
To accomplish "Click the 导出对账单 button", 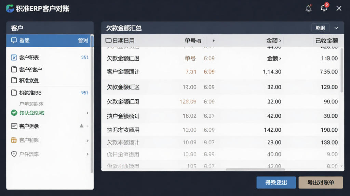I will [321, 182].
